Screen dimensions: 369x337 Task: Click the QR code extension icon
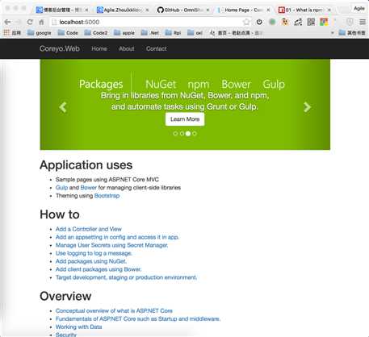tap(311, 22)
